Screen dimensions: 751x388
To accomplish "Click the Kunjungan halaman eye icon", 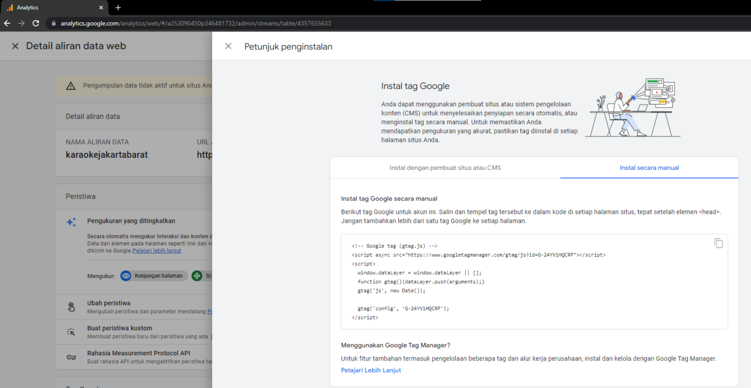I will coord(126,275).
